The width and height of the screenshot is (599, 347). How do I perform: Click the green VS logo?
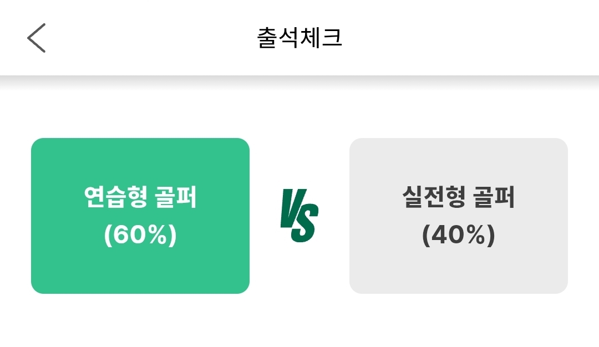tap(299, 216)
